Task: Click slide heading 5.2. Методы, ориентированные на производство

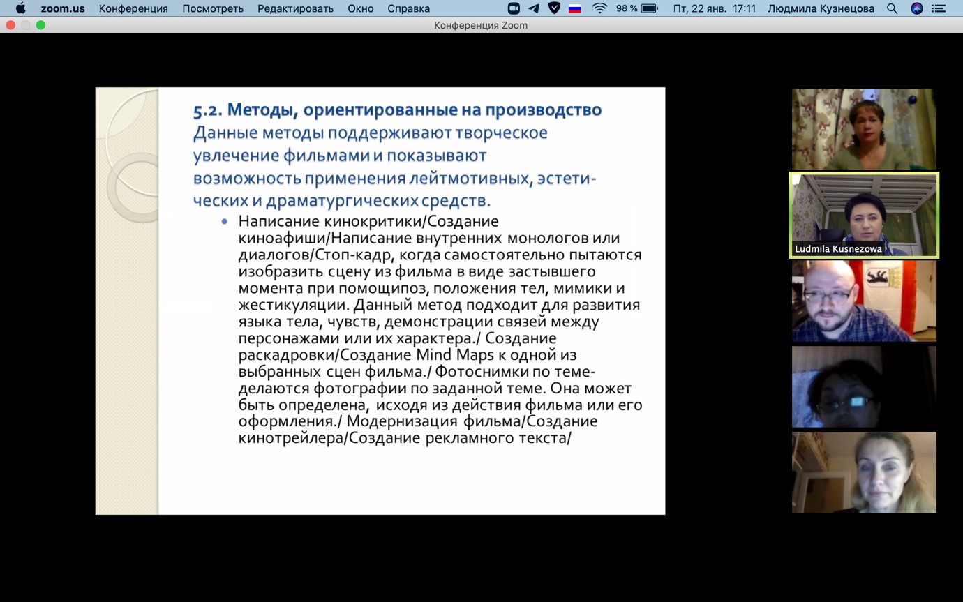Action: pyautogui.click(x=397, y=110)
